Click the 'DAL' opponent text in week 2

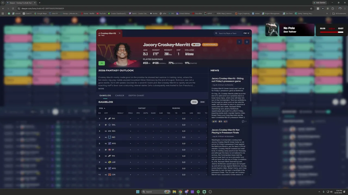point(114,125)
